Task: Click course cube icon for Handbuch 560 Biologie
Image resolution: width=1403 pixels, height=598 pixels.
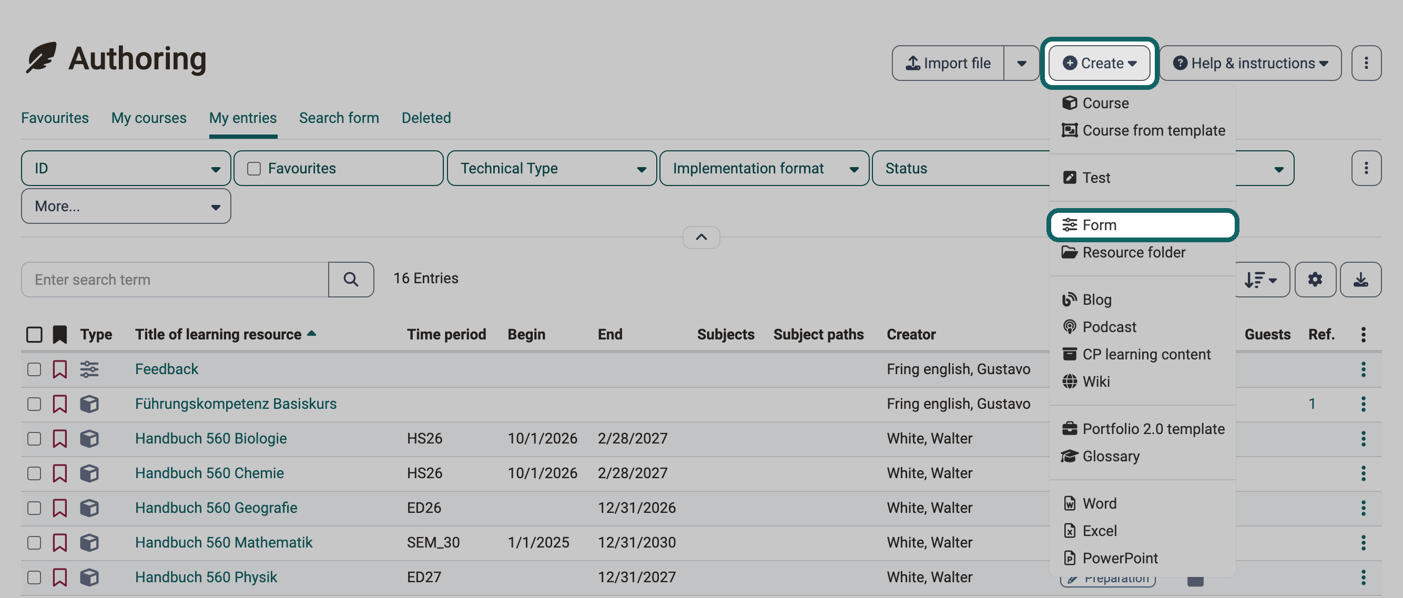Action: pos(89,438)
